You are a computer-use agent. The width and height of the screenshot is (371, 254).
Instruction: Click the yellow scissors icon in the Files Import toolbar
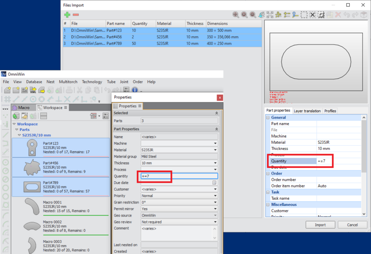(x=278, y=15)
